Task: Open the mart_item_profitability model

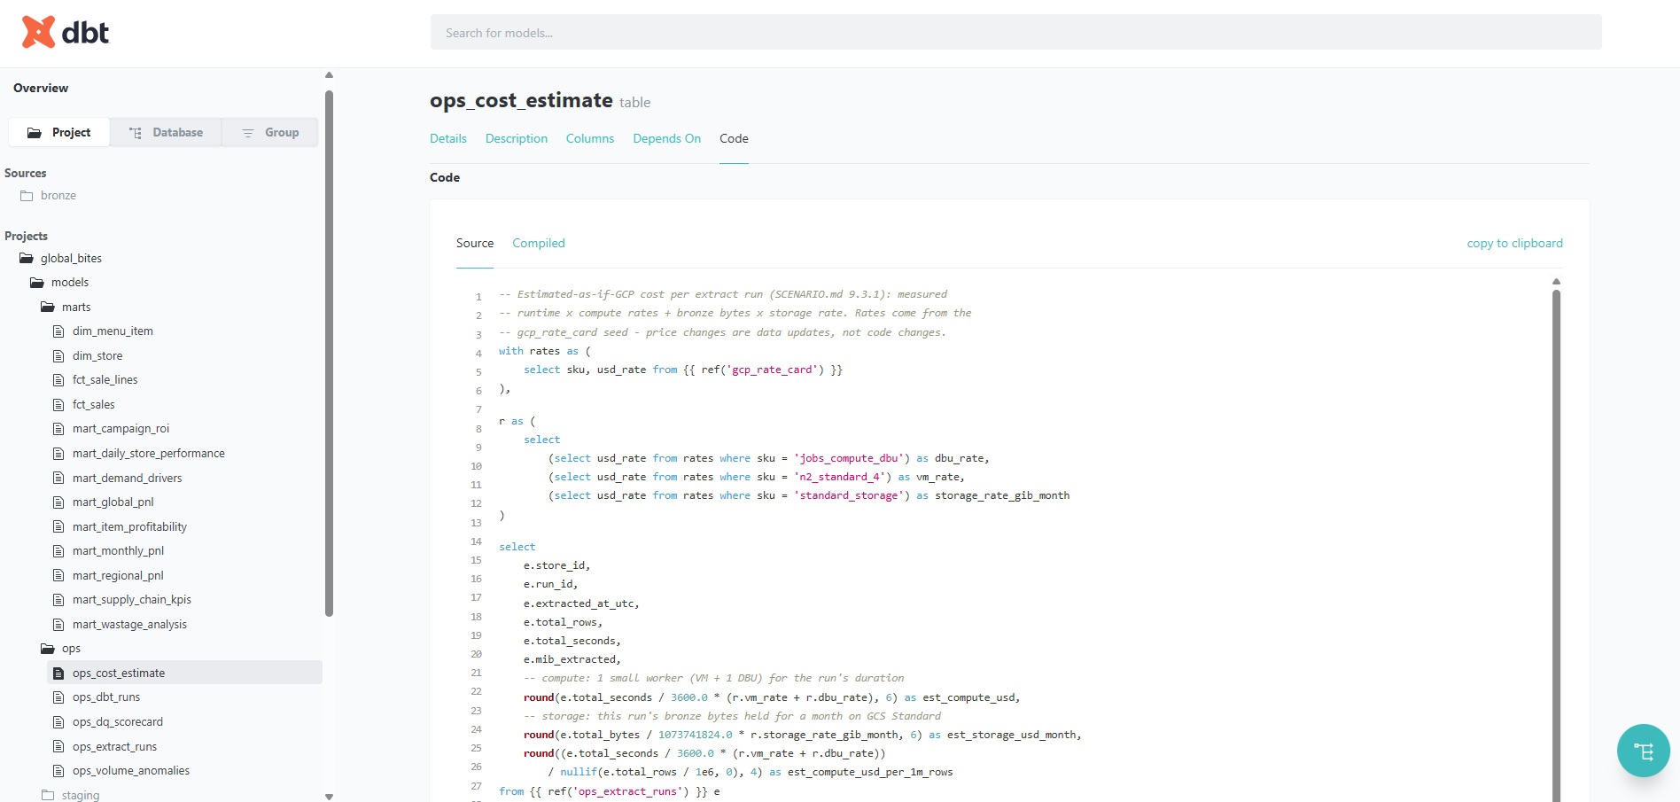Action: 129,527
